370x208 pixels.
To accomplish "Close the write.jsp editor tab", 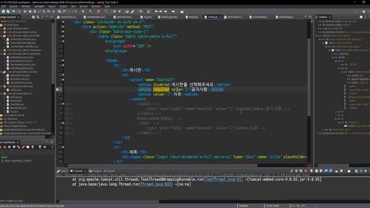I will [x=220, y=17].
